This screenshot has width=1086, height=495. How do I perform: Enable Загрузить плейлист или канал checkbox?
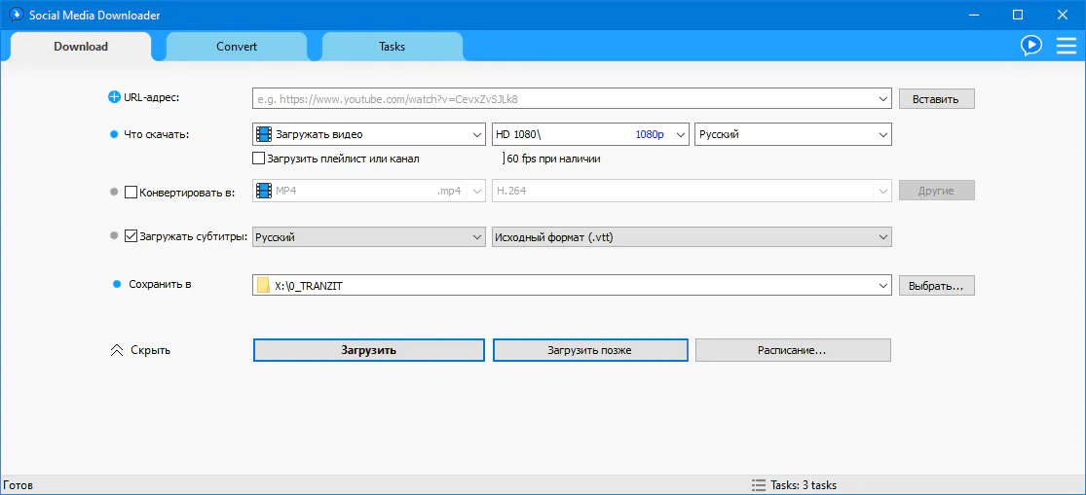point(259,158)
